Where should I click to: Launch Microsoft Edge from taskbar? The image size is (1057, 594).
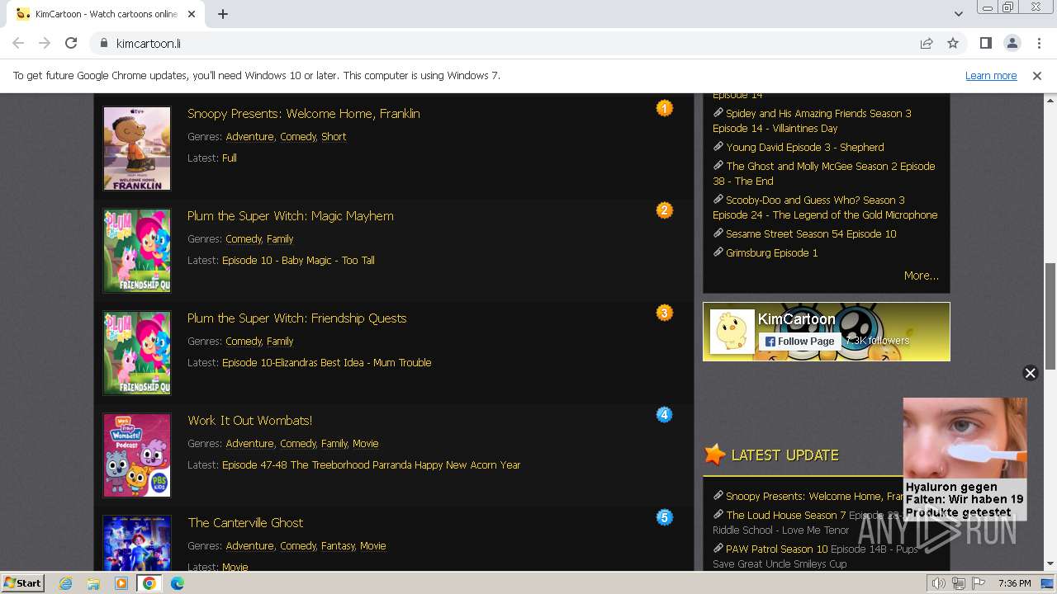178,583
